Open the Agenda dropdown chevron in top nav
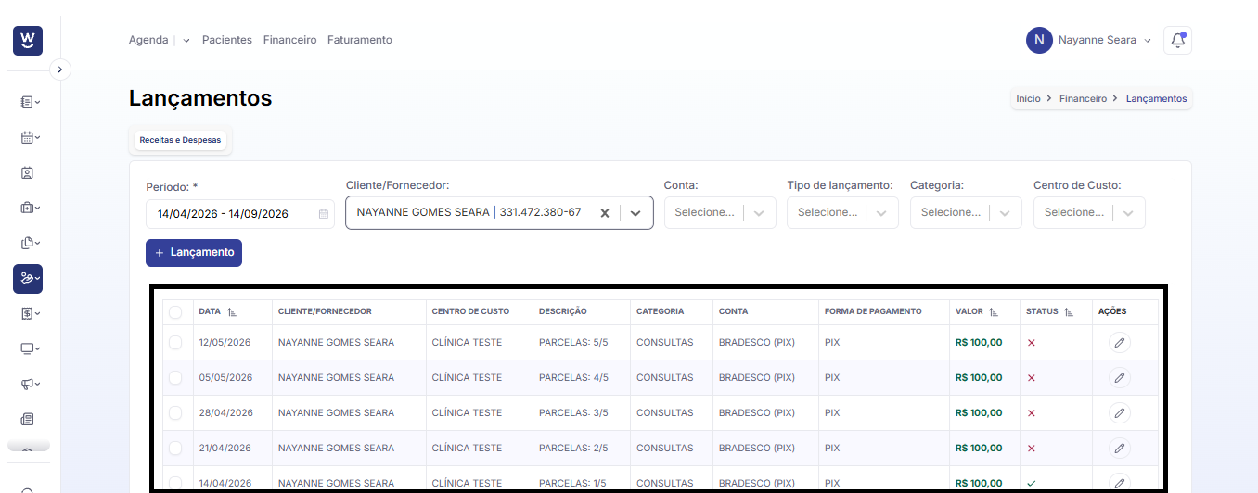The image size is (1258, 493). (186, 41)
